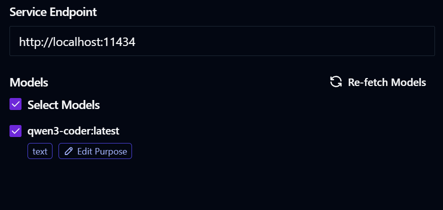Click the "Re-fetch Models" label text
The width and height of the screenshot is (443, 210).
tap(386, 82)
